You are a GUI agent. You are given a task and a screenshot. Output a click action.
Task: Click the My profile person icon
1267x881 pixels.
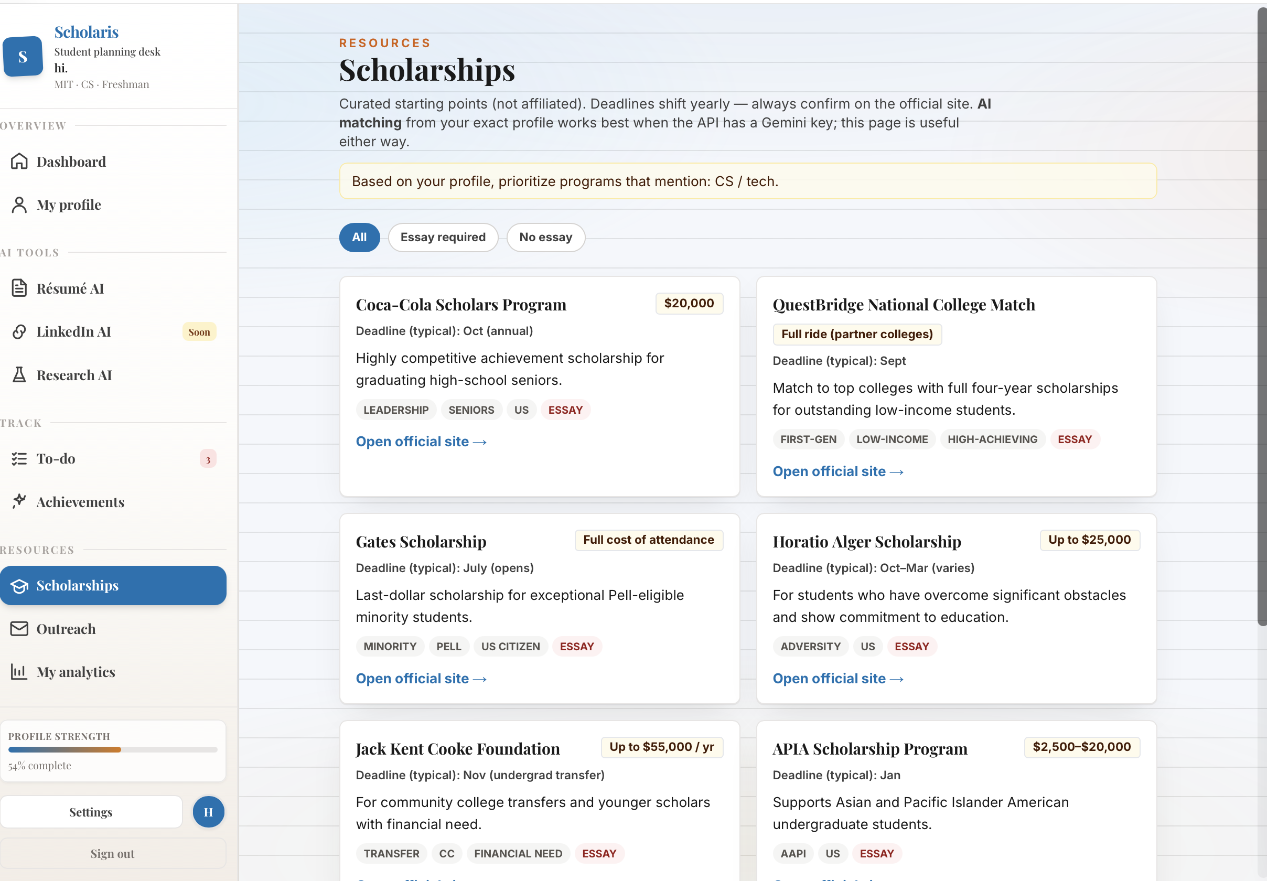tap(19, 205)
